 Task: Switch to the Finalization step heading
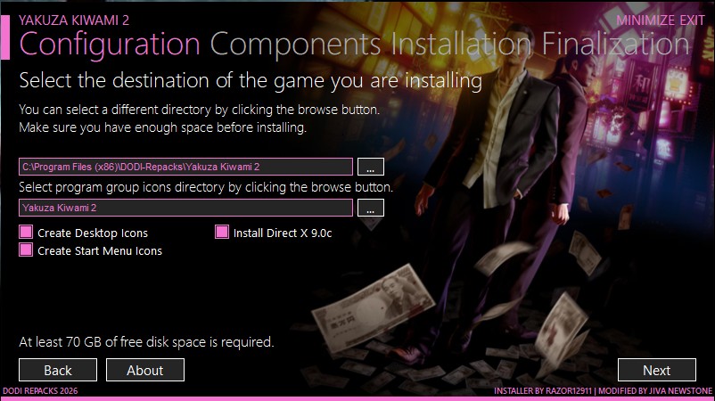click(615, 45)
